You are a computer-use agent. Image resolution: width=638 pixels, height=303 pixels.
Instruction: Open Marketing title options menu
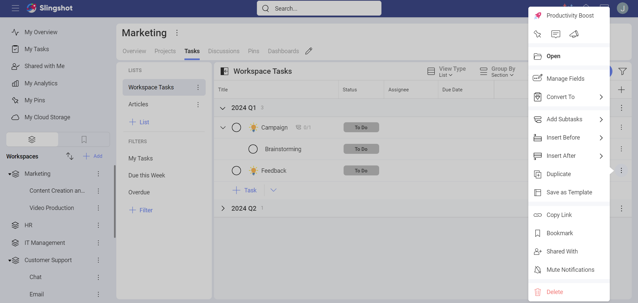(x=177, y=33)
